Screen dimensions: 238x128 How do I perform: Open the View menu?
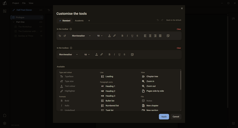31,3
